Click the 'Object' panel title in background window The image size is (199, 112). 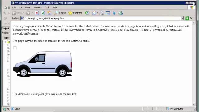[x=6, y=28]
